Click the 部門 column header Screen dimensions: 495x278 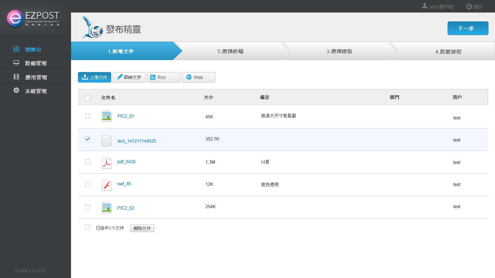[395, 97]
